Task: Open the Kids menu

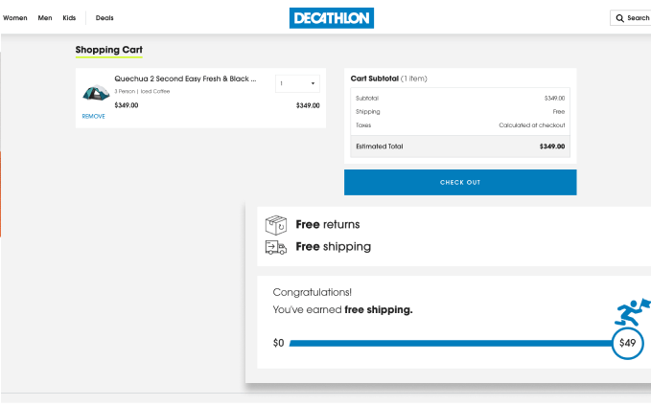Action: tap(69, 18)
